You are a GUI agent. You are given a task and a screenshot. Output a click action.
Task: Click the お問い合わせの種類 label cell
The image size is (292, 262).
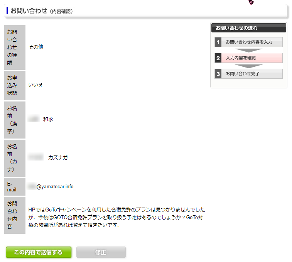15,47
